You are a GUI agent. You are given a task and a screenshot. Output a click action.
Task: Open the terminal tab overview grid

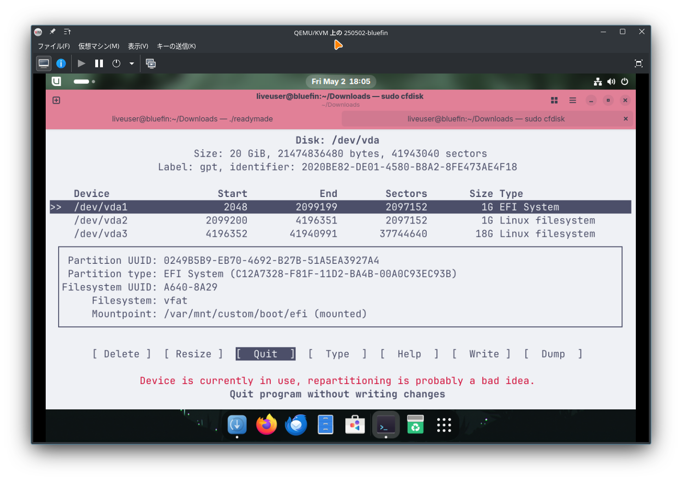[554, 100]
